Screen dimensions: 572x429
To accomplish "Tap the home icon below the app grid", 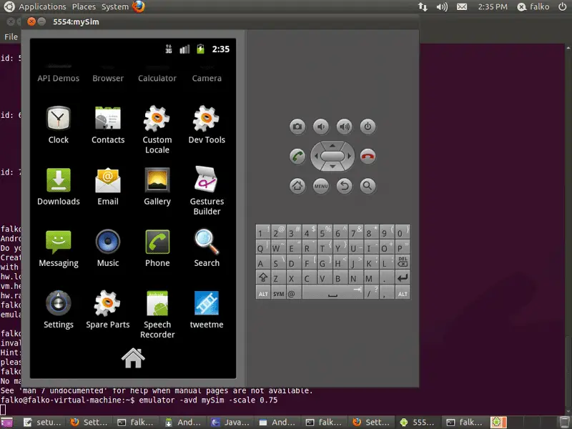I will [x=133, y=358].
